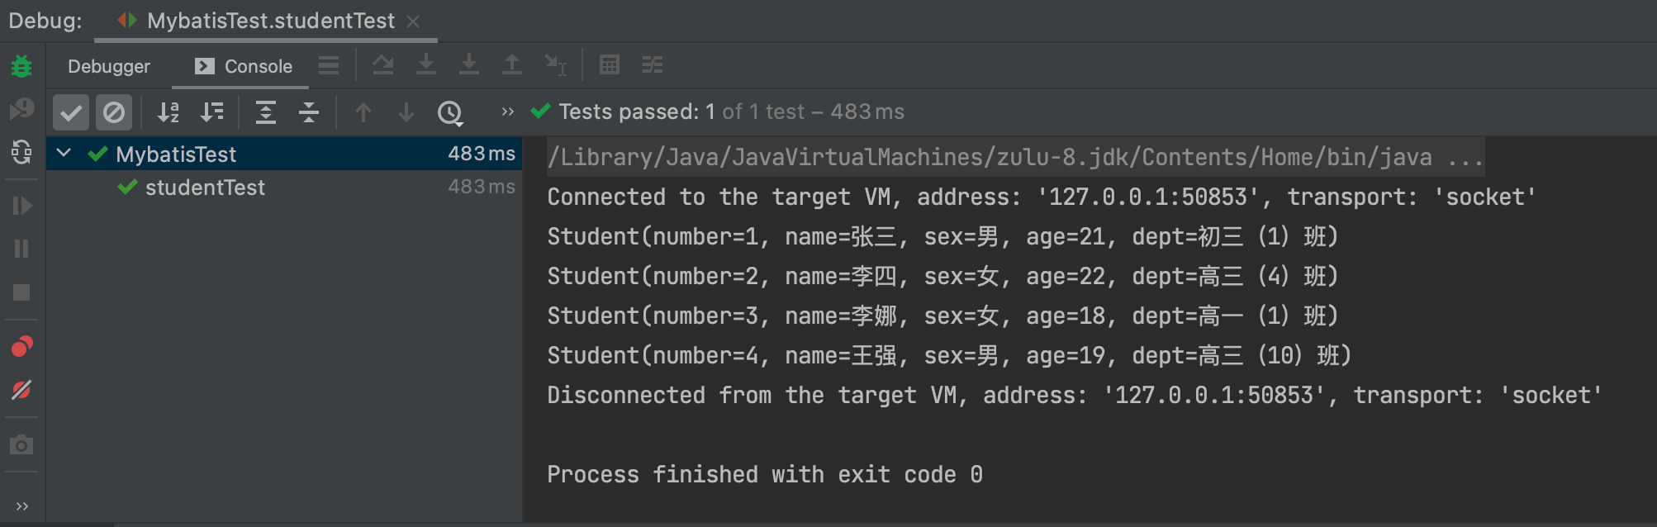The image size is (1657, 527).
Task: Open View Breakpoints red circles icon
Action: click(21, 346)
